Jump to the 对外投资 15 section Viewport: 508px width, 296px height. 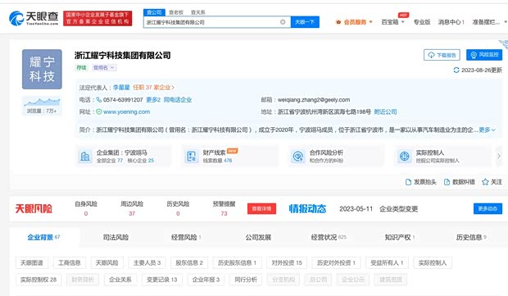pyautogui.click(x=287, y=262)
